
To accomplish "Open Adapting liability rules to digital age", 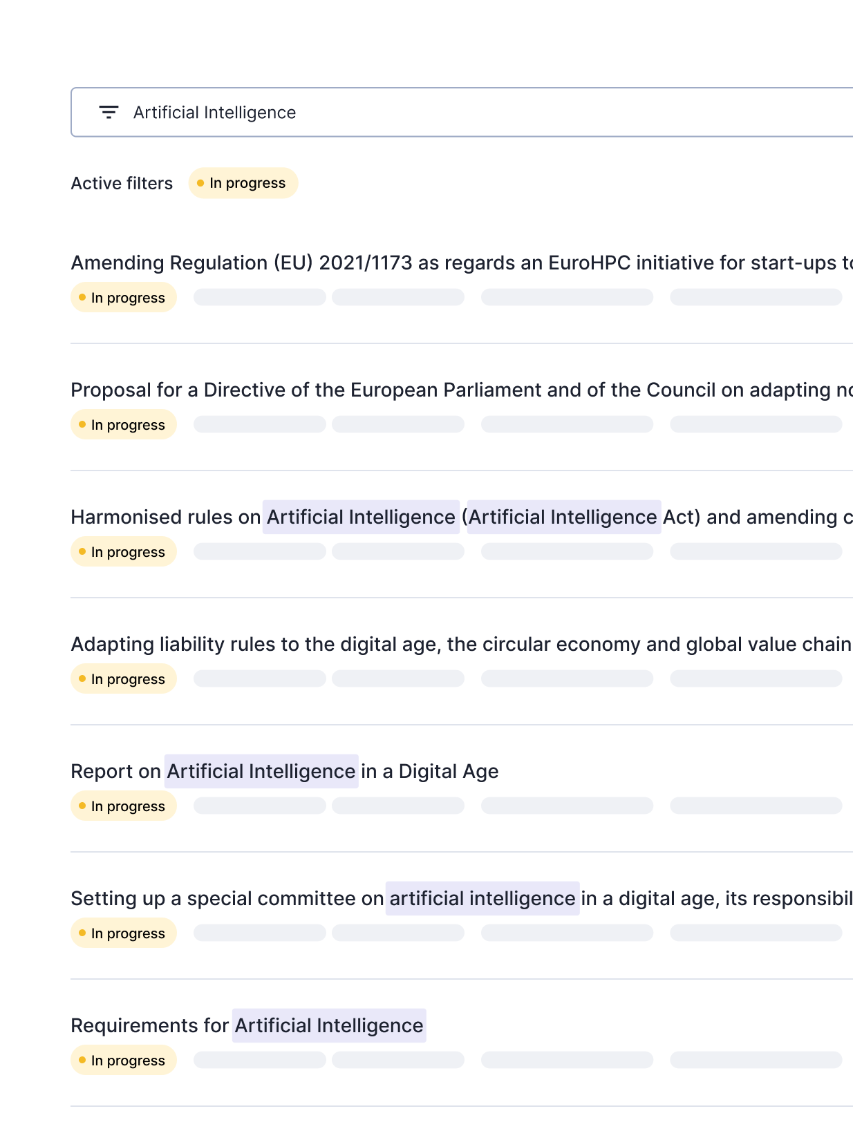I will (x=462, y=644).
